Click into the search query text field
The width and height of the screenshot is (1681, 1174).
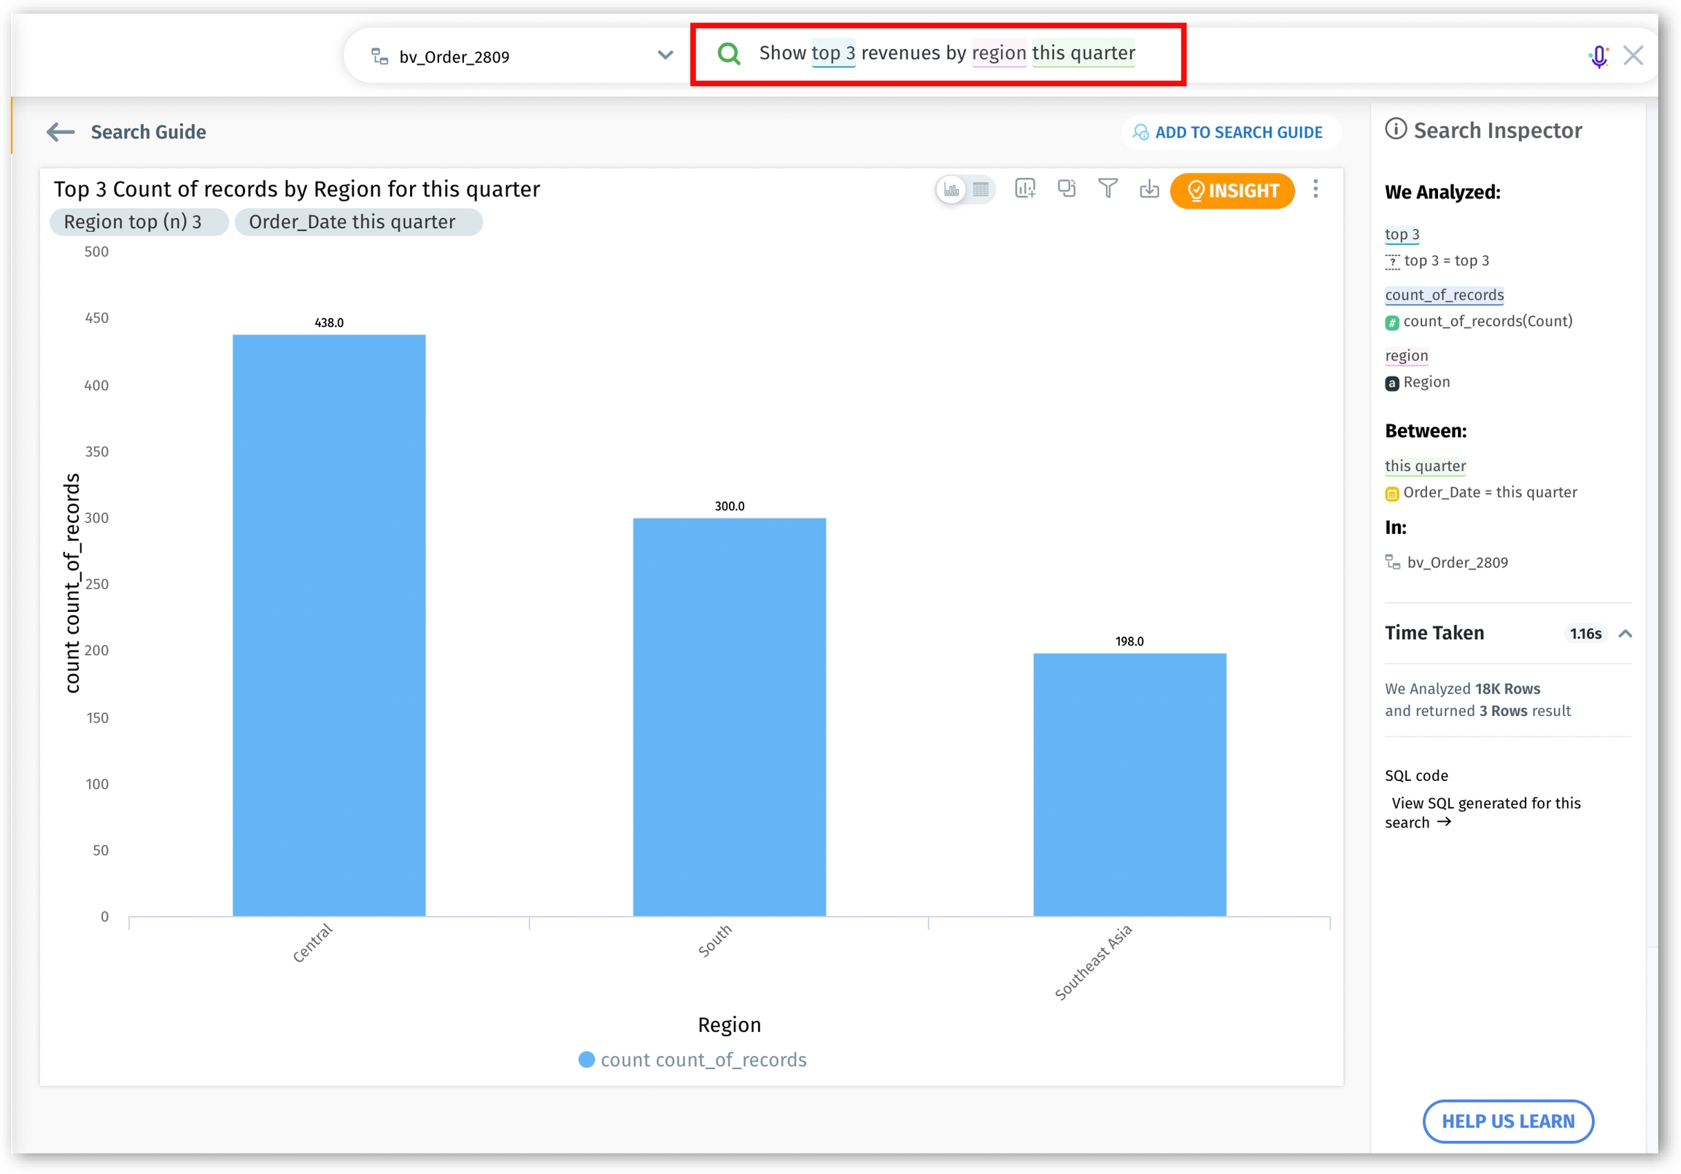coord(946,53)
